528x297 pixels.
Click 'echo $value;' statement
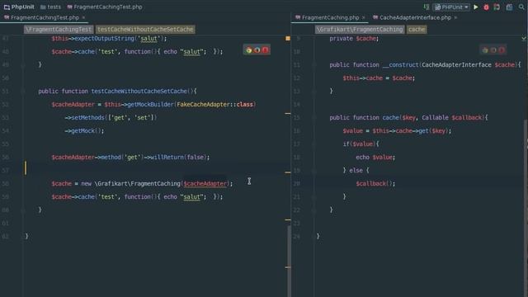pos(375,158)
